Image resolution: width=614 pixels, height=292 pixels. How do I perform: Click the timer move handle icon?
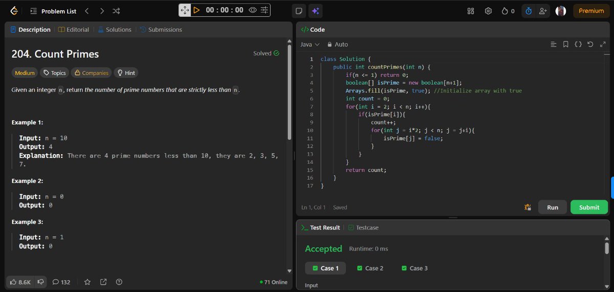pos(185,10)
